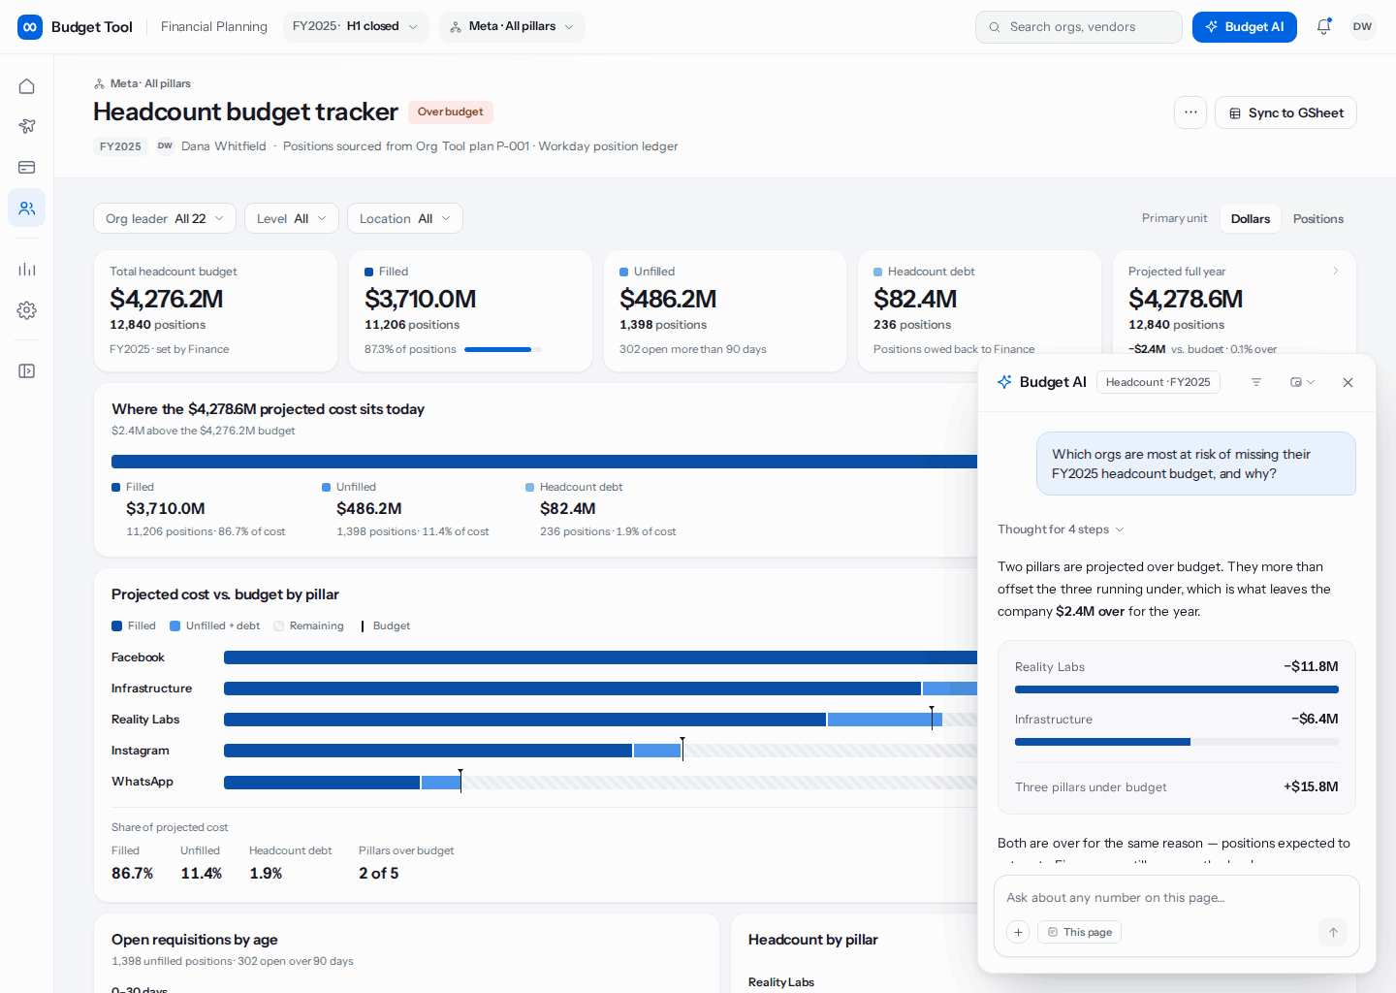Expand the Level filter dropdown
This screenshot has width=1396, height=993.
[x=292, y=218]
